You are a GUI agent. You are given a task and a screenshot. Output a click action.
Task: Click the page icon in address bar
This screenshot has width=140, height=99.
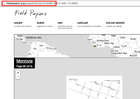4,3
